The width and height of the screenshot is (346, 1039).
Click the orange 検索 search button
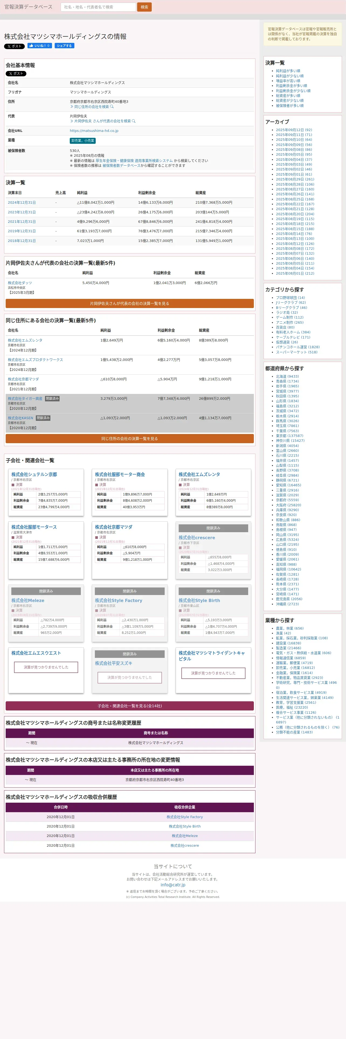click(x=145, y=7)
